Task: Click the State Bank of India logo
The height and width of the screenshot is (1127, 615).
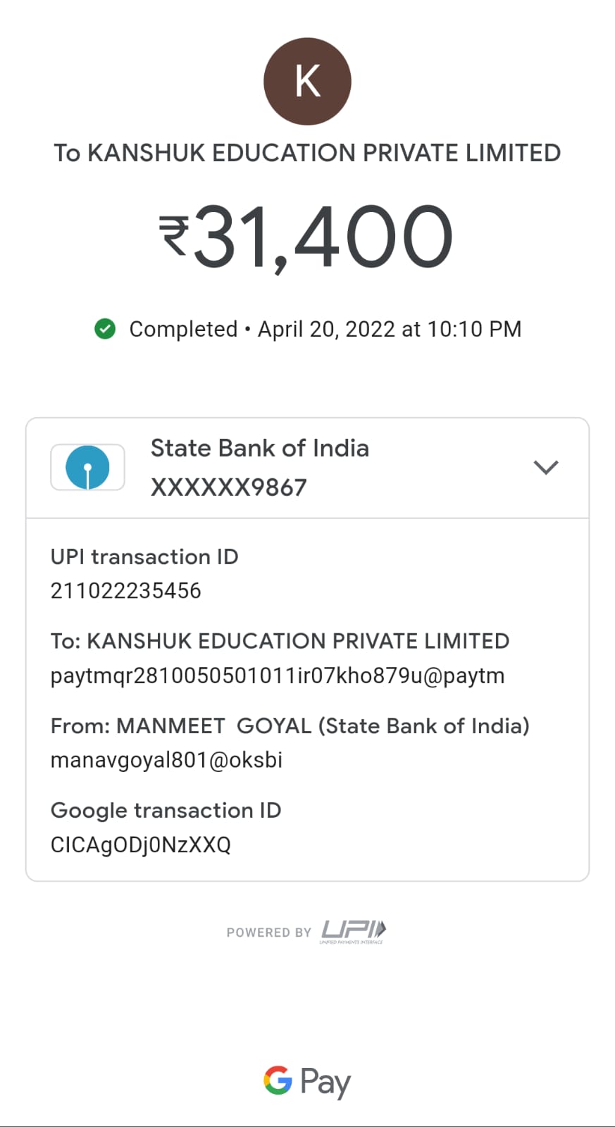Action: point(87,467)
